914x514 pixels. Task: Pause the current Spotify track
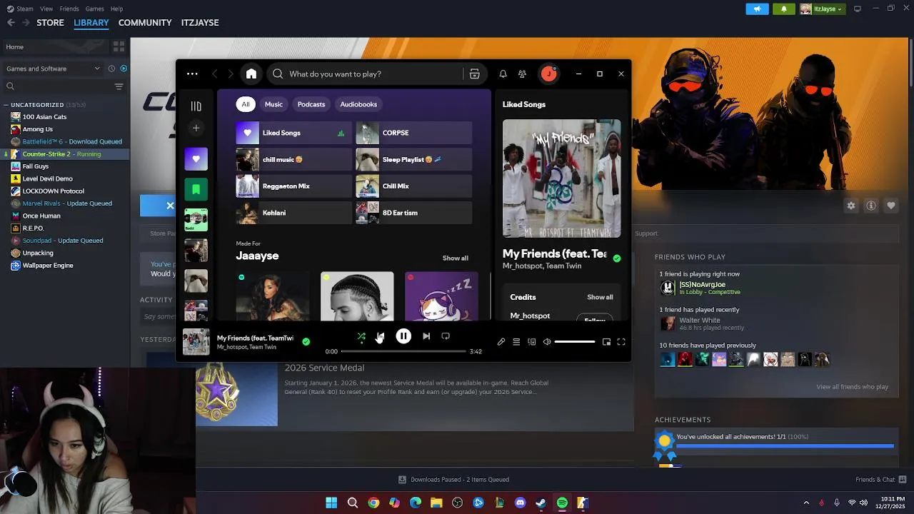403,336
